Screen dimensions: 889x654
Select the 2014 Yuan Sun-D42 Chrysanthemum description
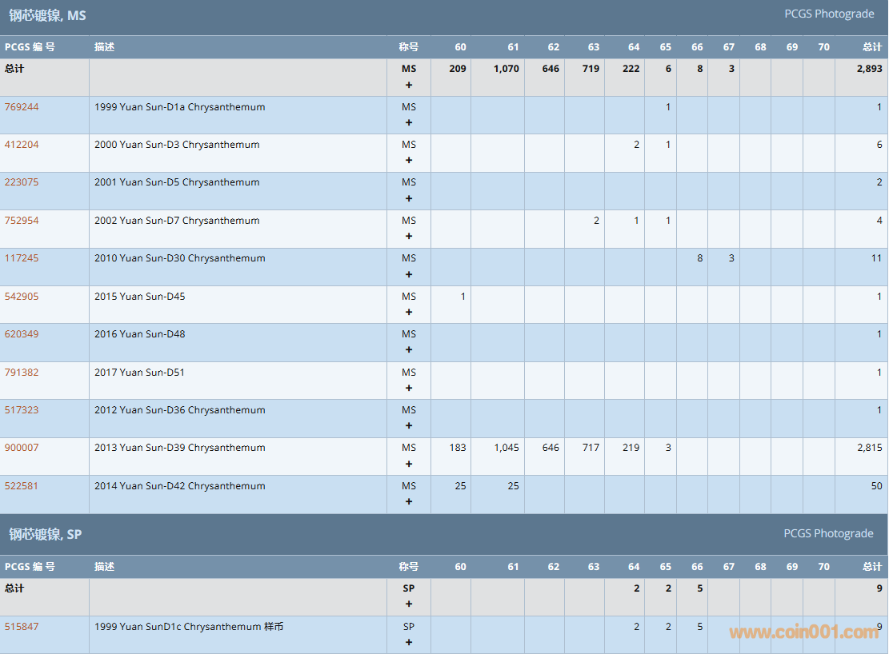[179, 486]
